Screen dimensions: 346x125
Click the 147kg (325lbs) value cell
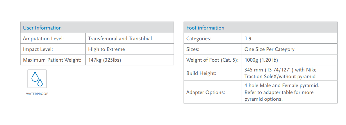130,60
